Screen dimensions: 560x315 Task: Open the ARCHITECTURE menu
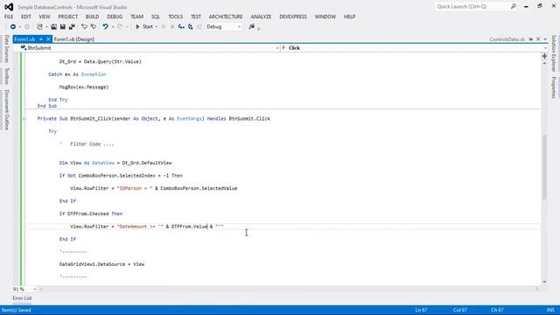[226, 17]
